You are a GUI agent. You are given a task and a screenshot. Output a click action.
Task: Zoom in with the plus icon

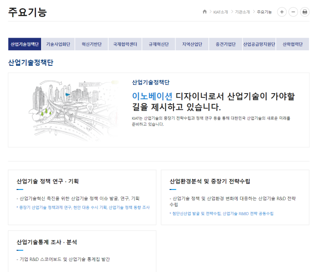click(282, 12)
